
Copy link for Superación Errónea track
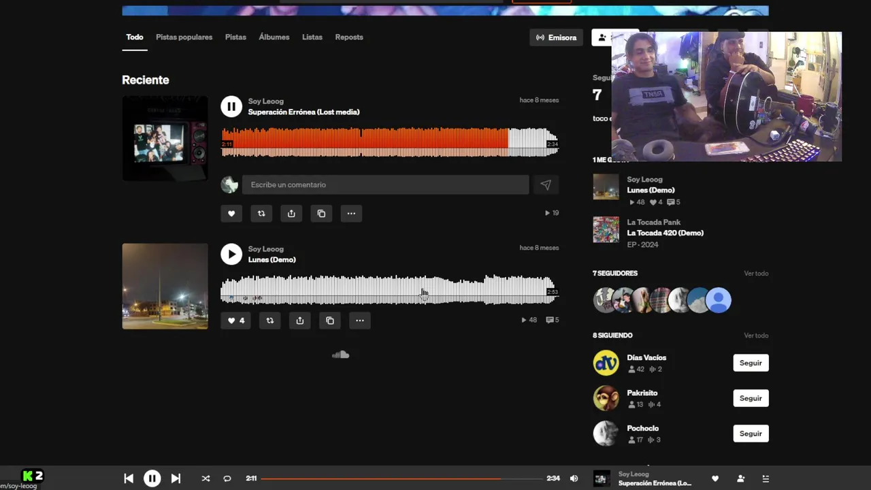click(321, 214)
